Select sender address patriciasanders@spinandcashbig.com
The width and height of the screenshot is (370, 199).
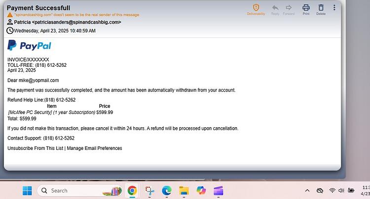coord(76,22)
